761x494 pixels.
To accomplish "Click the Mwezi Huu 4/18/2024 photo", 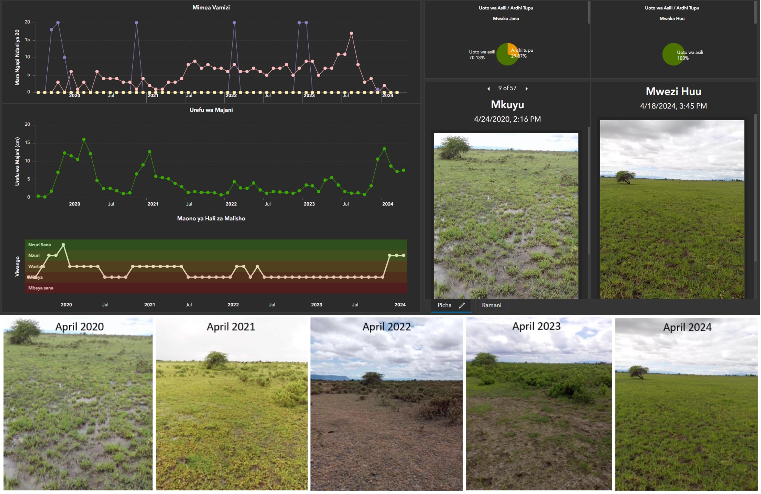I will (x=672, y=210).
